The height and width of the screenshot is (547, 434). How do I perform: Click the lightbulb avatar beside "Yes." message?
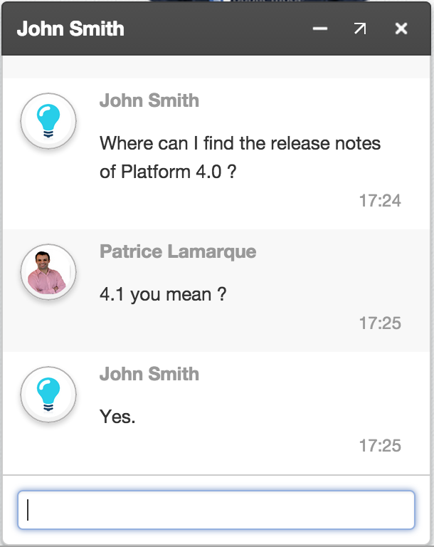[48, 395]
